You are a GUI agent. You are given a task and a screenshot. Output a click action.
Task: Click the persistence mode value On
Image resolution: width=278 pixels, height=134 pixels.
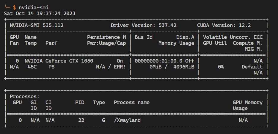tap(120, 61)
